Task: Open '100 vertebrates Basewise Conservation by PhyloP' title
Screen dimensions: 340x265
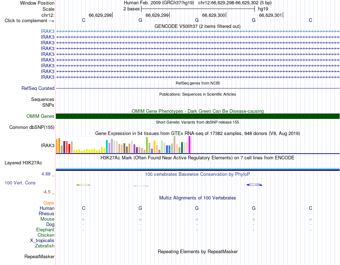Action: point(198,174)
